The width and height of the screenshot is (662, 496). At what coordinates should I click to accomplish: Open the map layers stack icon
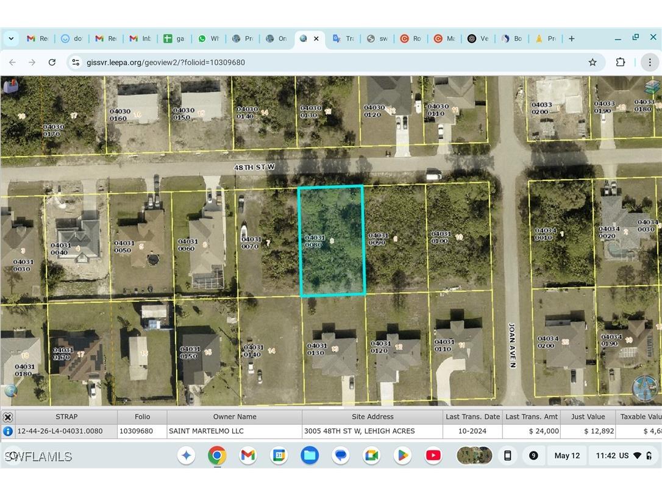(x=652, y=87)
